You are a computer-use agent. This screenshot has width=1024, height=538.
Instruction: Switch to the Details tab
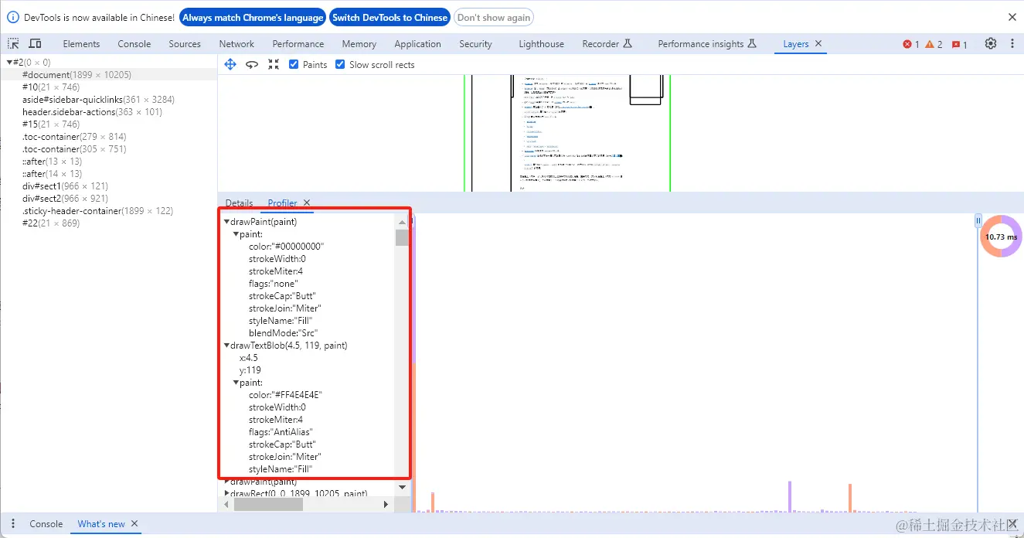coord(239,203)
